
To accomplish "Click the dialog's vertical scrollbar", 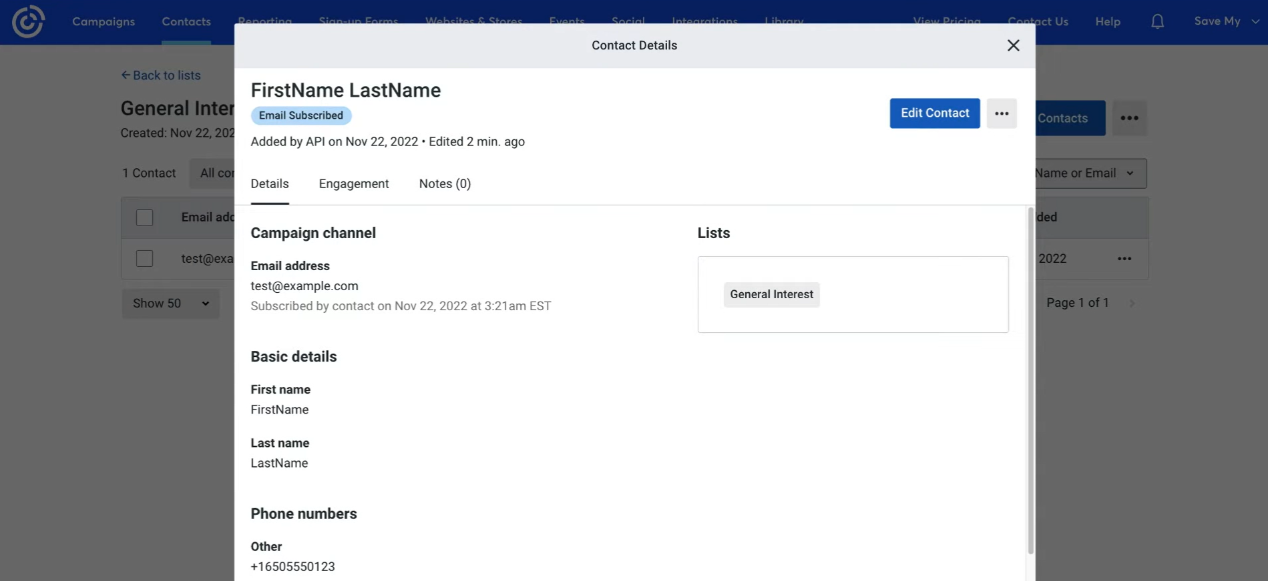I will tap(1030, 380).
